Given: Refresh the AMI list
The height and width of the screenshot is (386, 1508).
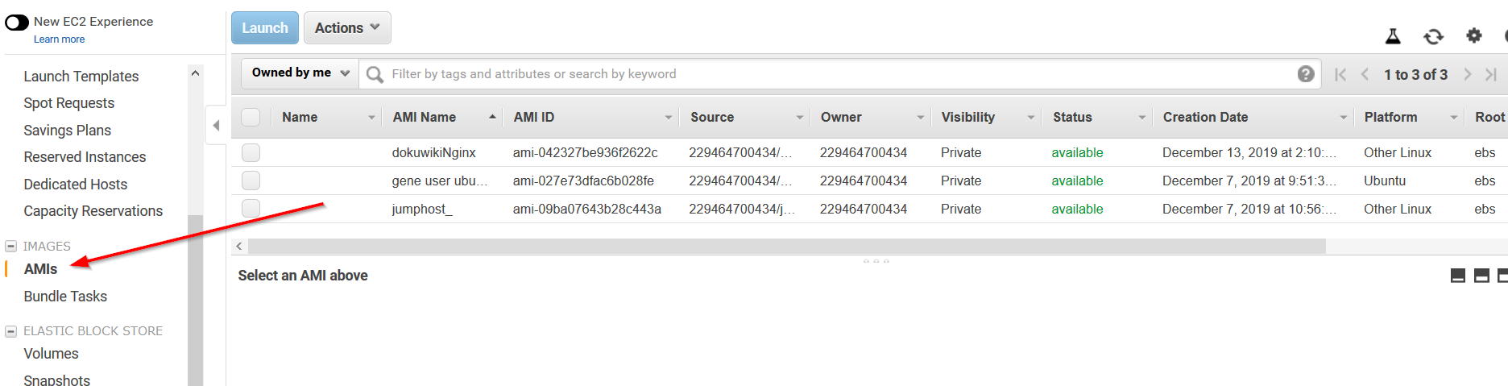Looking at the screenshot, I should (1433, 36).
